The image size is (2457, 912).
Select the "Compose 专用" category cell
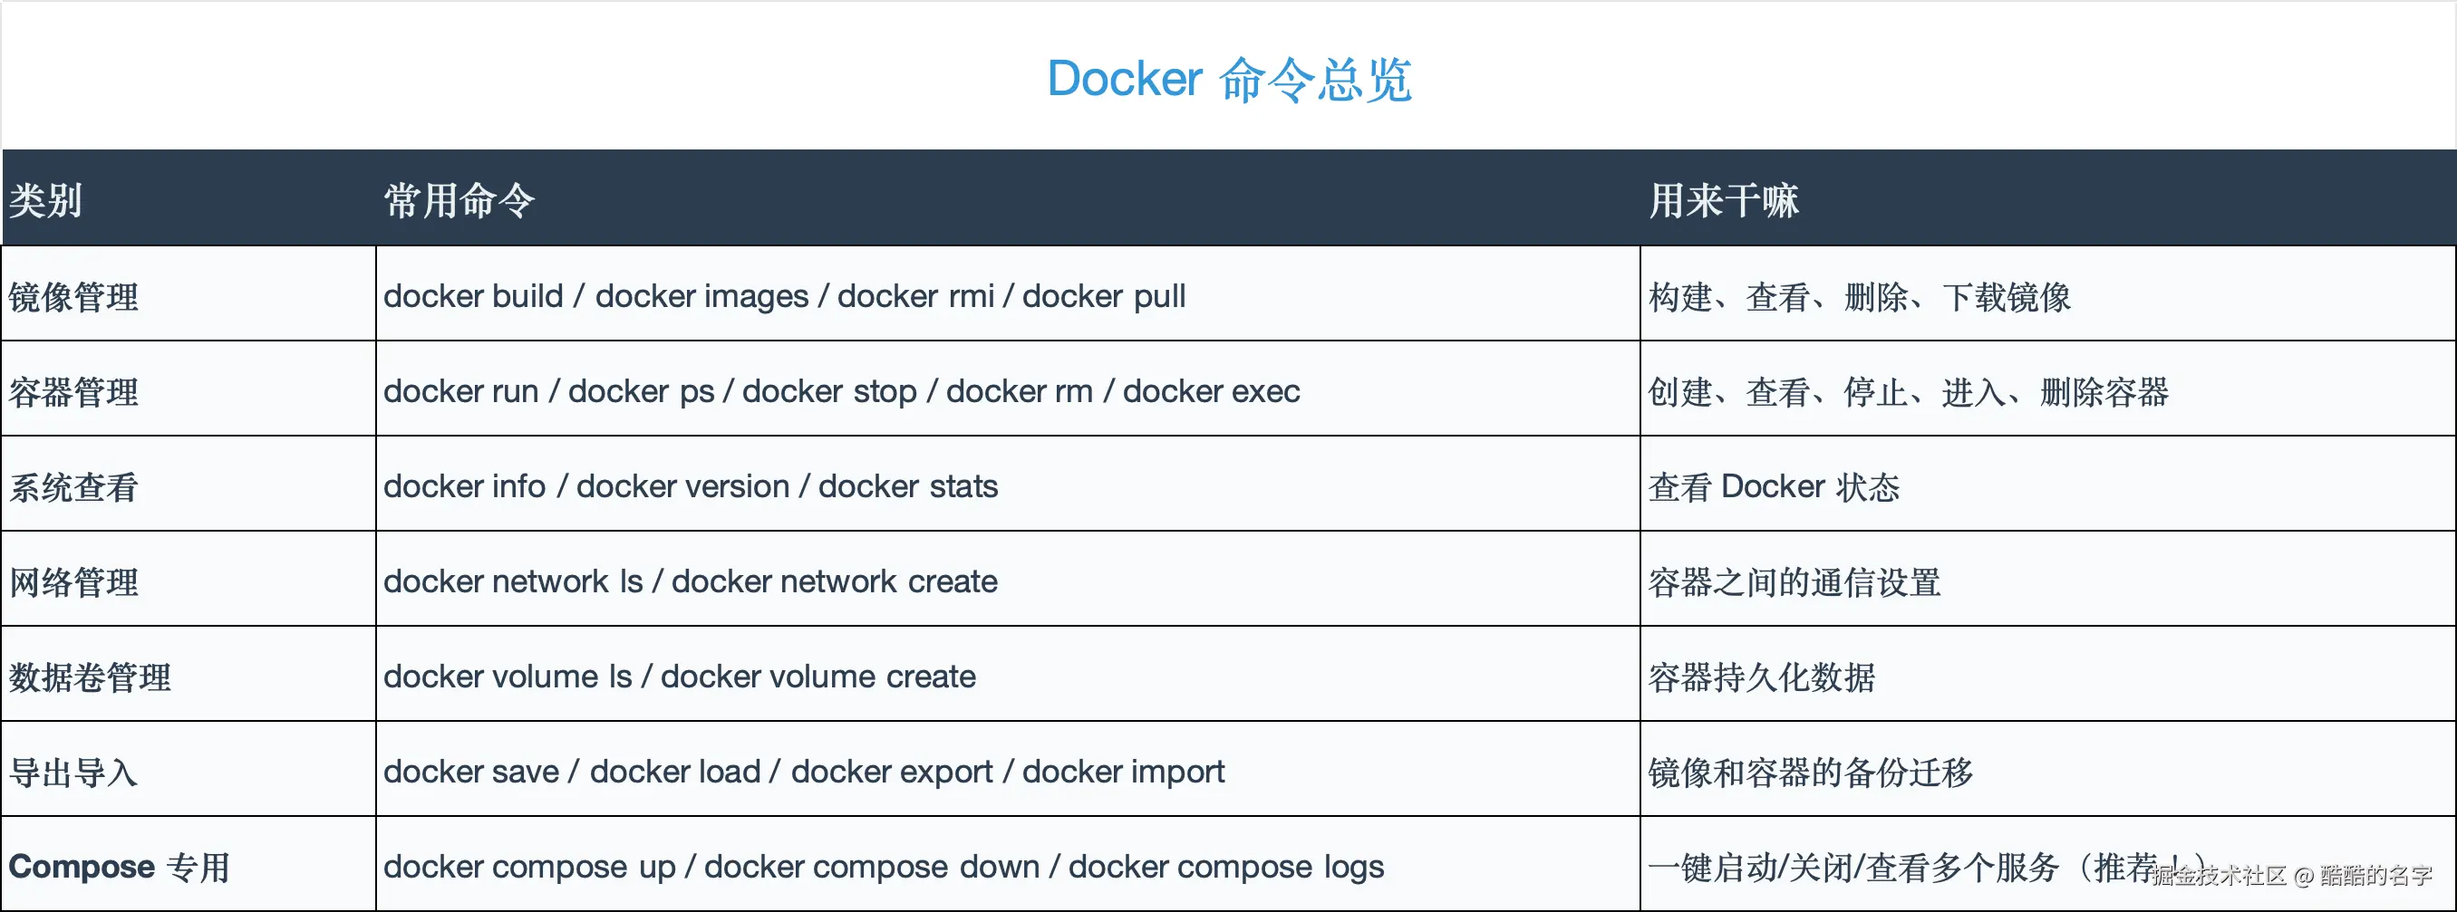click(120, 868)
